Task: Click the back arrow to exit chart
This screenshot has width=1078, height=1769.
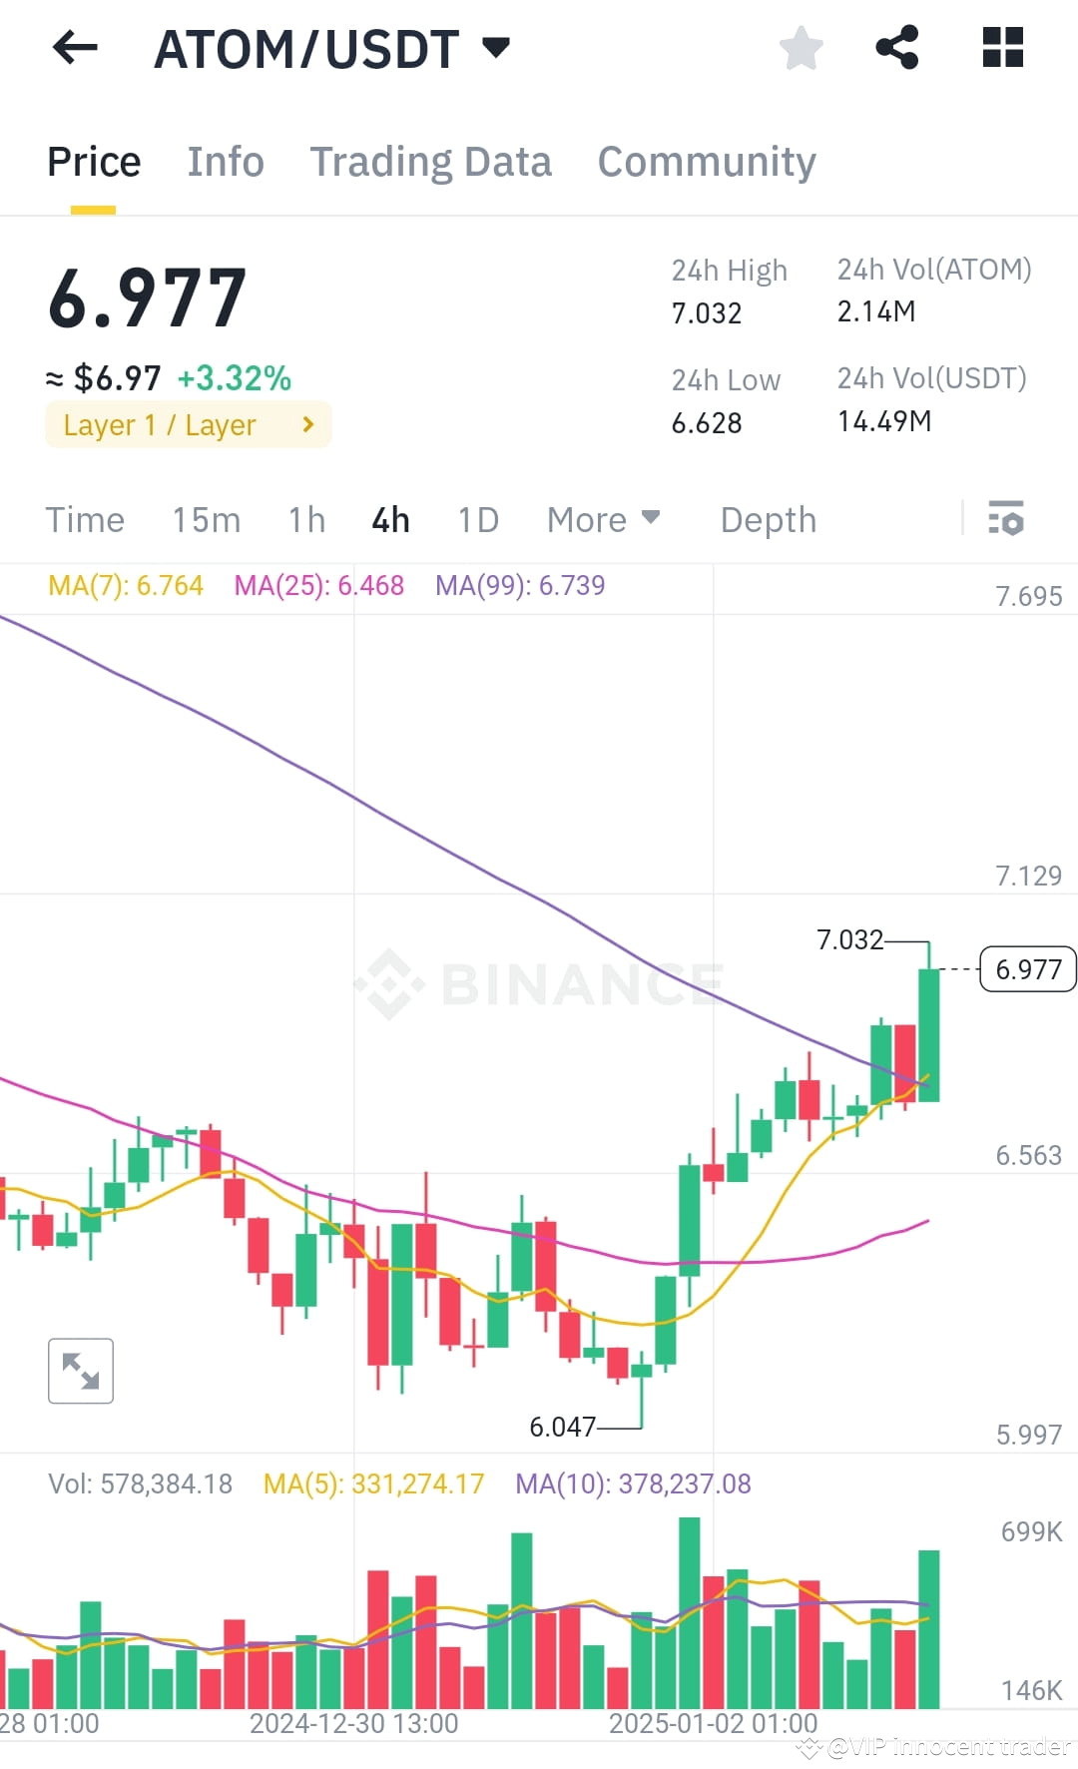Action: 73,47
